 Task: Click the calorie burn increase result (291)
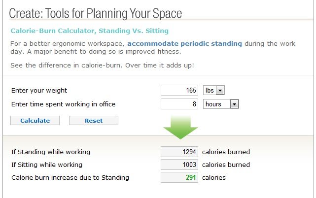pos(179,177)
